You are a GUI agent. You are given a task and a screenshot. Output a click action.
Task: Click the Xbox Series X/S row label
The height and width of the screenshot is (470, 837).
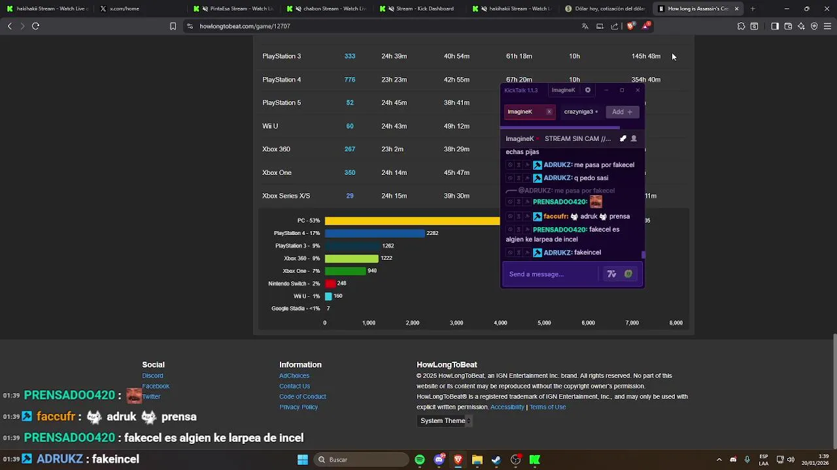286,196
